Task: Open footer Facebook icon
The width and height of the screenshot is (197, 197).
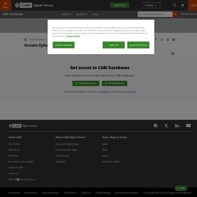Action: click(x=156, y=125)
